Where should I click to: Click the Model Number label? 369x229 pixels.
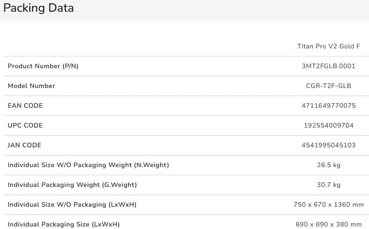(31, 86)
